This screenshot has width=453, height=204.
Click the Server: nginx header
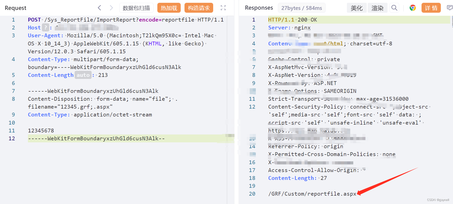289,28
